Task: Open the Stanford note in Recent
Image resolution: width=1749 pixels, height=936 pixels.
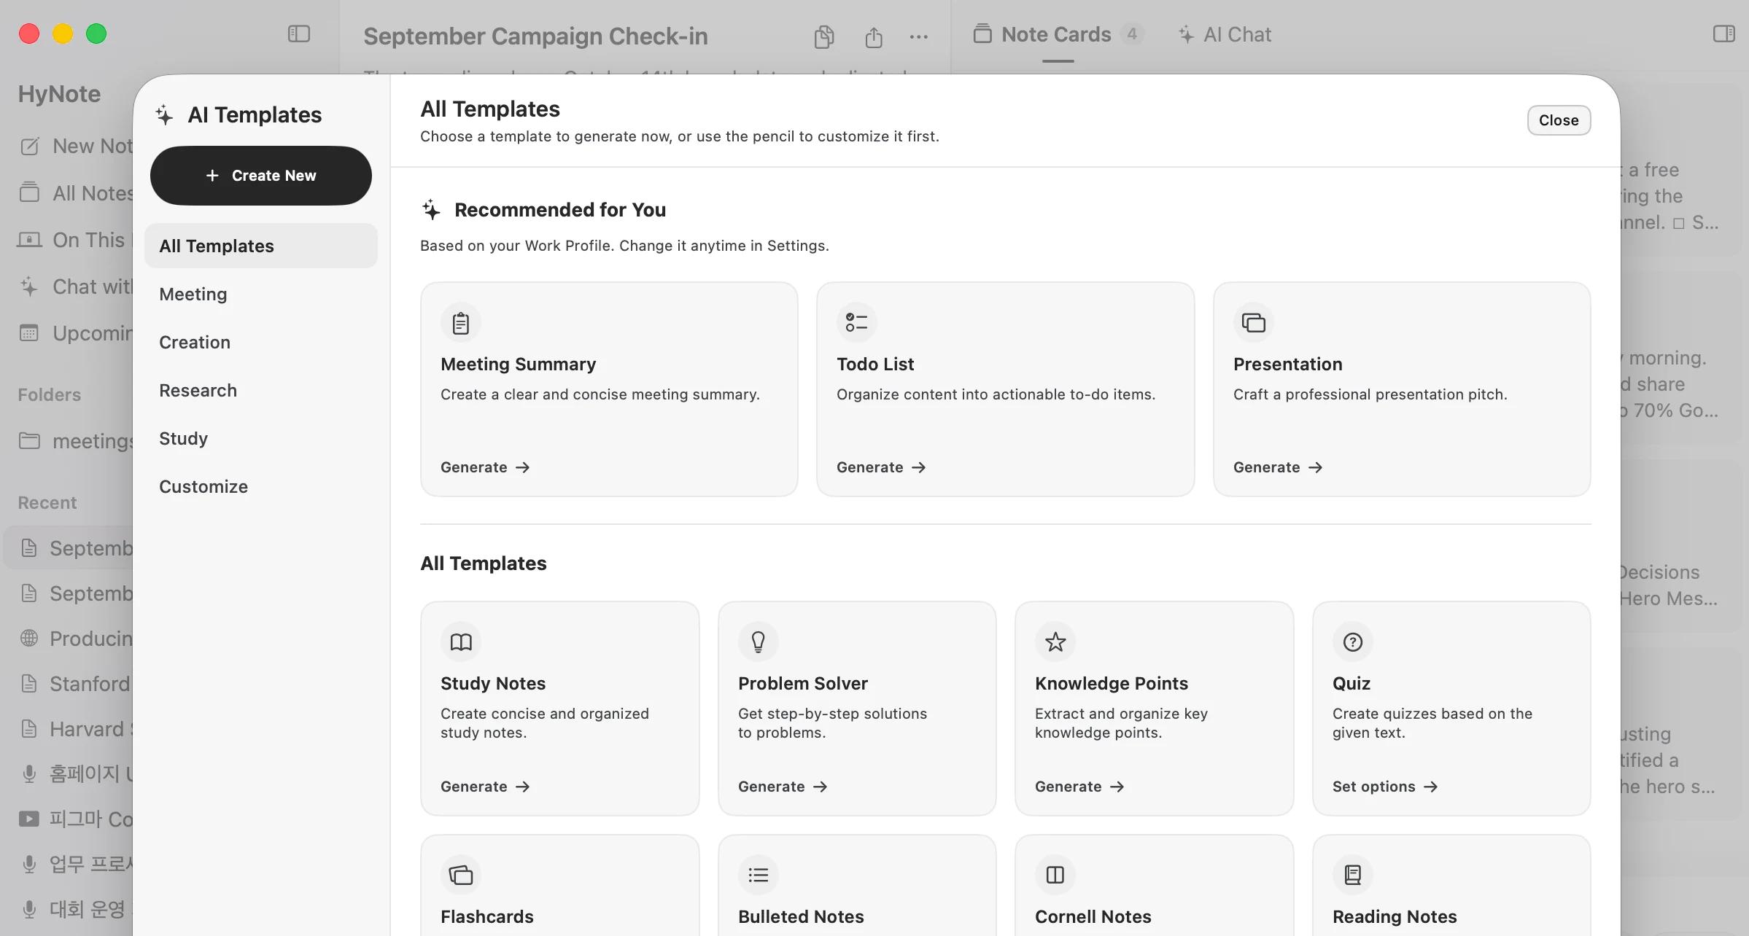Action: click(x=74, y=684)
